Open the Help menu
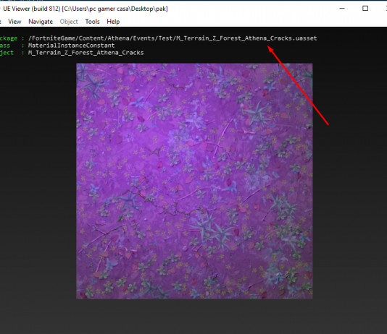The height and width of the screenshot is (334, 387). 113,22
